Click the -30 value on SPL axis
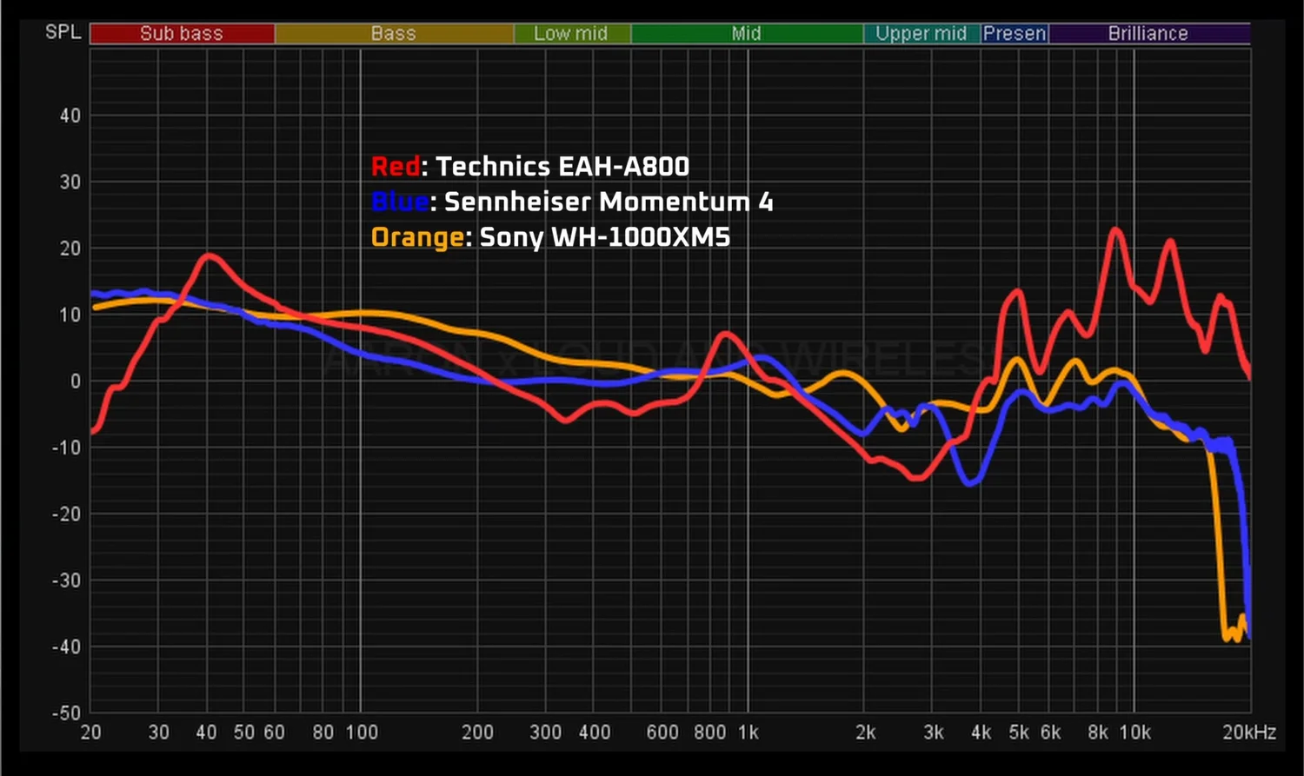Image resolution: width=1304 pixels, height=776 pixels. (x=67, y=580)
